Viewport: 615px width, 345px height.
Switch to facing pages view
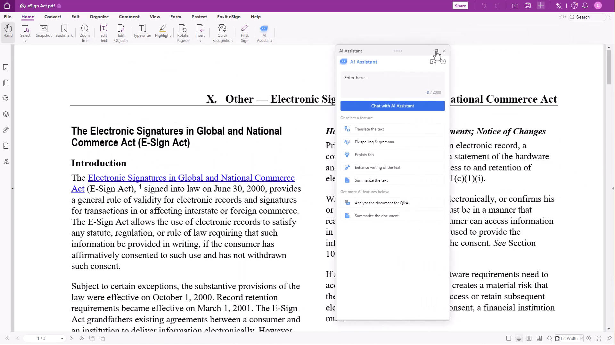tap(529, 338)
